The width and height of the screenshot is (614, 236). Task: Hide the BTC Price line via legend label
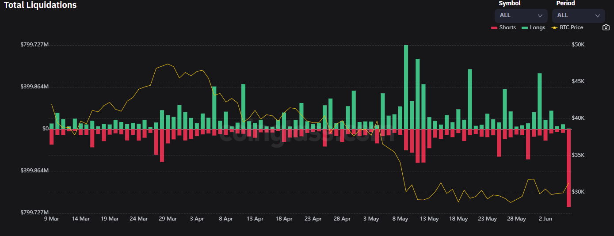pyautogui.click(x=571, y=27)
